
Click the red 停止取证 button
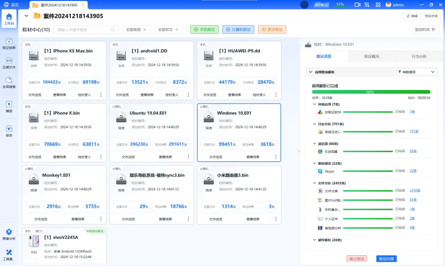click(x=357, y=259)
